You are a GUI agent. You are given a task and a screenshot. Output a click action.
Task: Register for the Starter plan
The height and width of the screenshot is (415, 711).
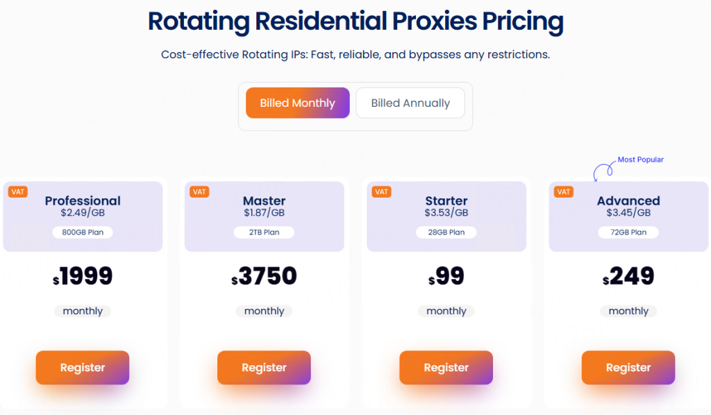pos(446,368)
